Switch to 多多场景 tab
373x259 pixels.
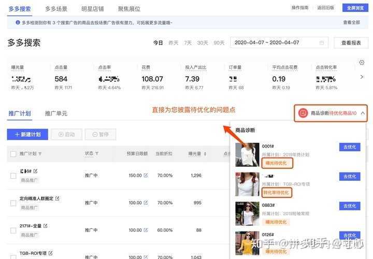[56, 9]
